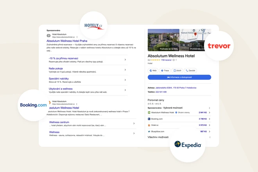The width and height of the screenshot is (258, 172).
Task: Expand 'Naše pokoje' sitelink chevron
Action: point(125,70)
